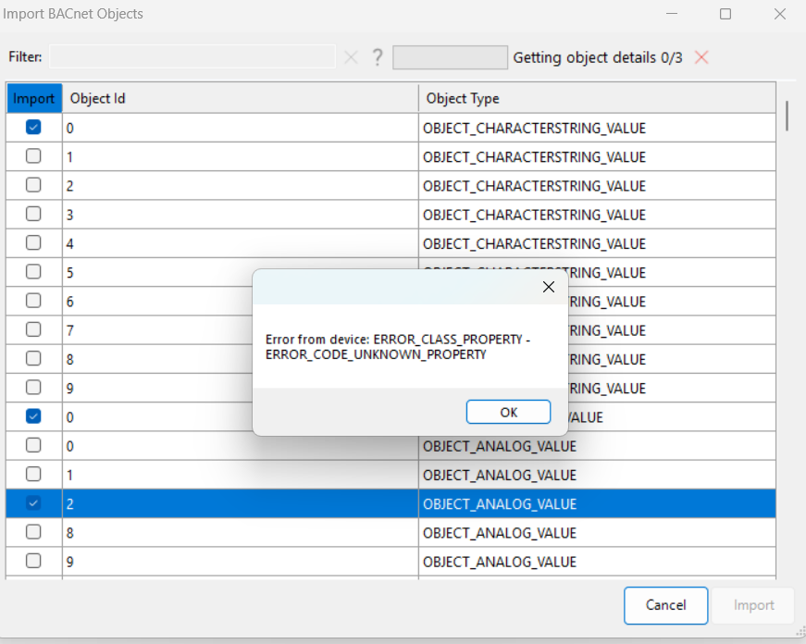Click the clear filter X icon
The width and height of the screenshot is (806, 644).
click(351, 57)
